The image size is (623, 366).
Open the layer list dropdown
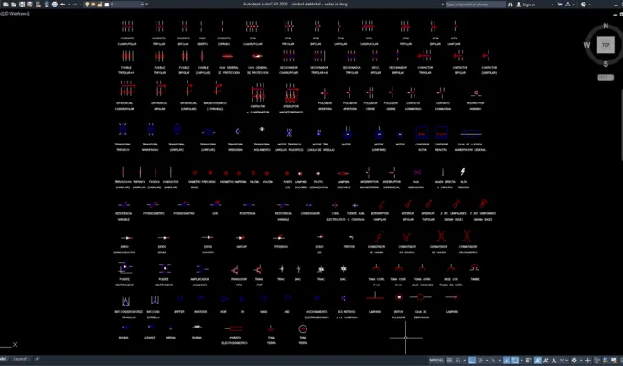pos(142,5)
